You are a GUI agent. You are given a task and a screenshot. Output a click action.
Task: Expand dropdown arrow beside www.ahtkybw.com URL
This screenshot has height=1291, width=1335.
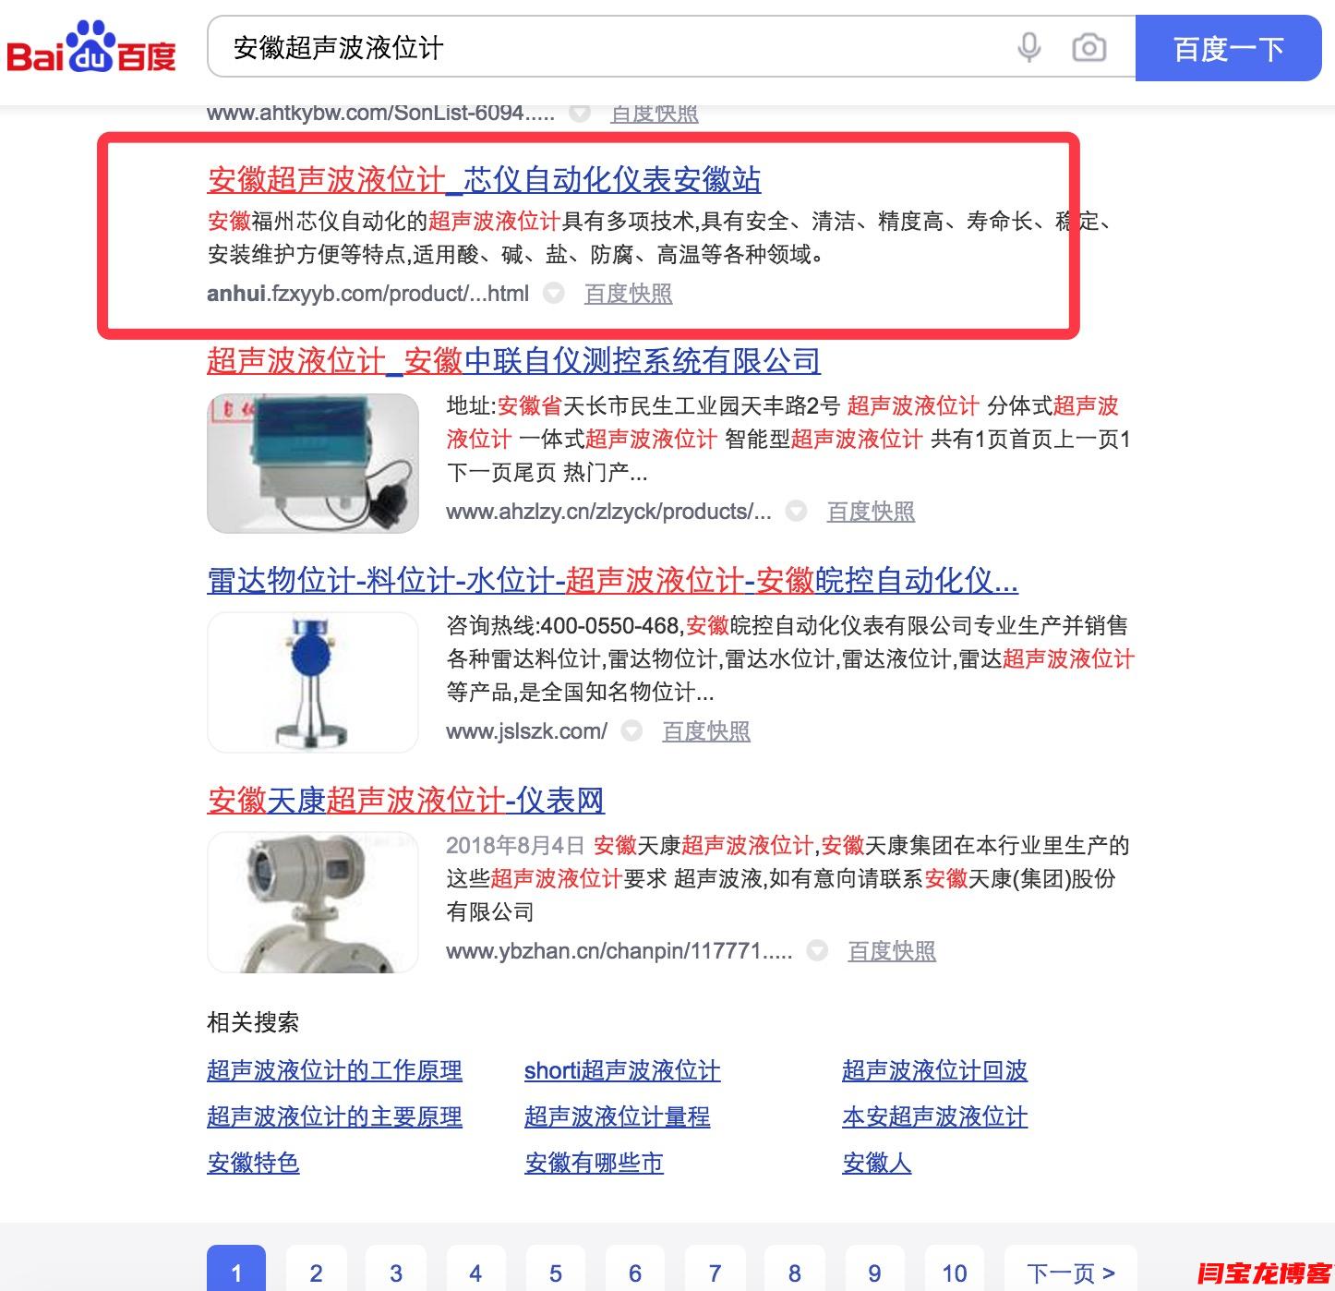580,114
